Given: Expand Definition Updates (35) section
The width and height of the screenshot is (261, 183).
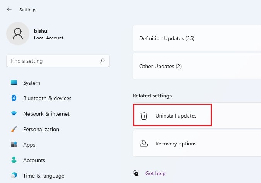Looking at the screenshot, I should (197, 38).
